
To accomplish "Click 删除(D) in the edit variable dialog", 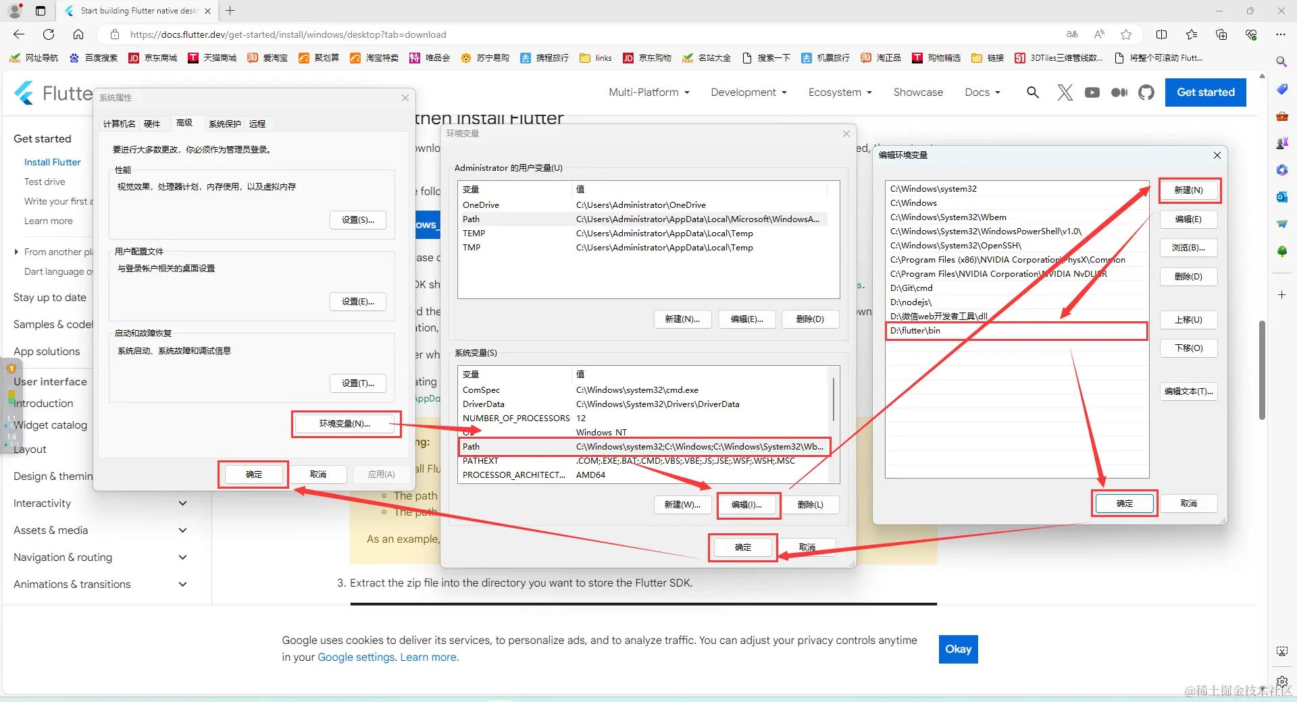I will tap(1189, 277).
